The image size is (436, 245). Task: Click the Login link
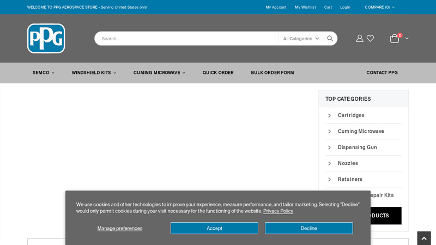(x=345, y=7)
